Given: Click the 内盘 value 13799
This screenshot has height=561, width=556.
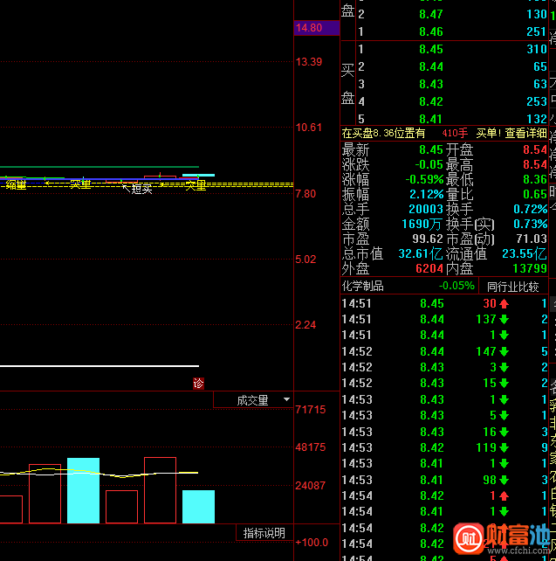Looking at the screenshot, I should [530, 268].
